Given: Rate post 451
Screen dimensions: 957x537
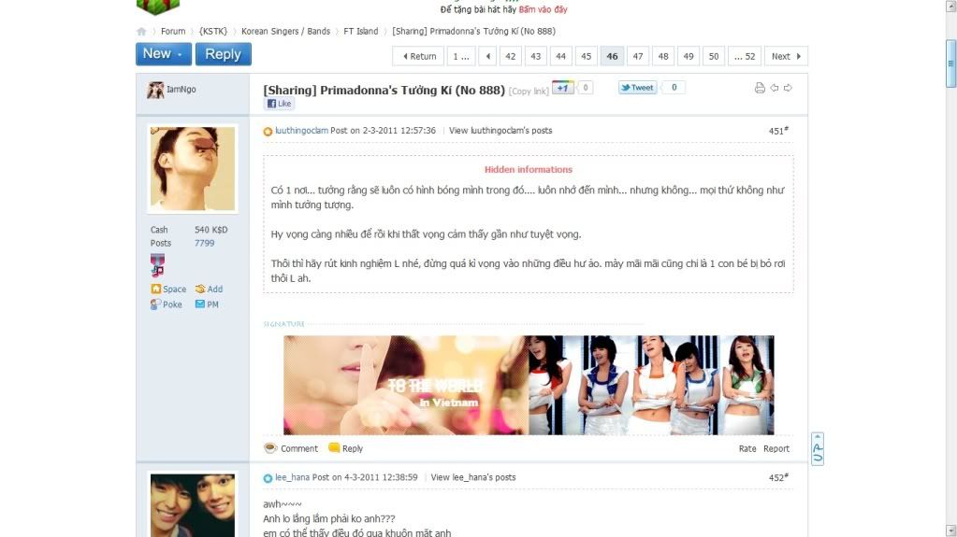Looking at the screenshot, I should pyautogui.click(x=747, y=448).
